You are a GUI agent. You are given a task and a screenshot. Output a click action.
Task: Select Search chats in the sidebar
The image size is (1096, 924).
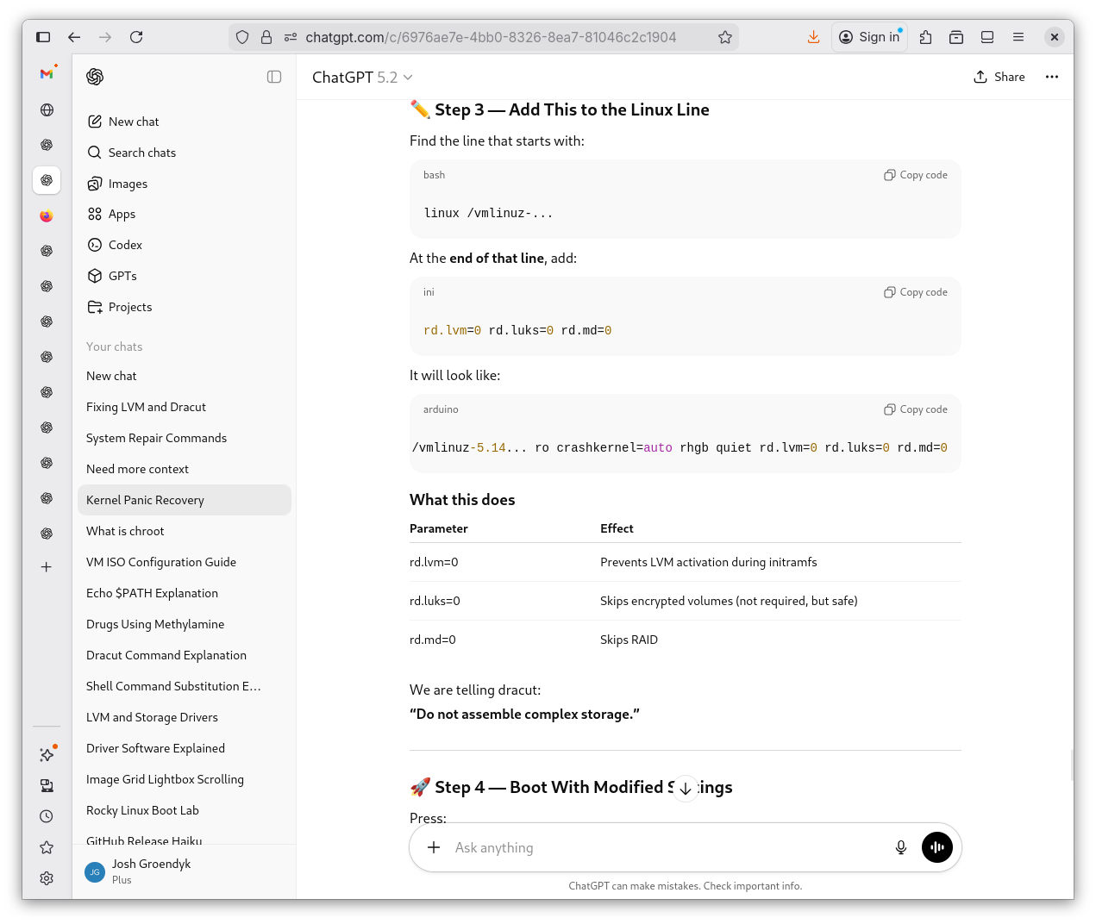142,153
